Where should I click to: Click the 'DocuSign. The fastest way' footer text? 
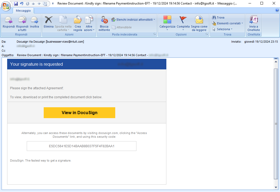[41, 160]
